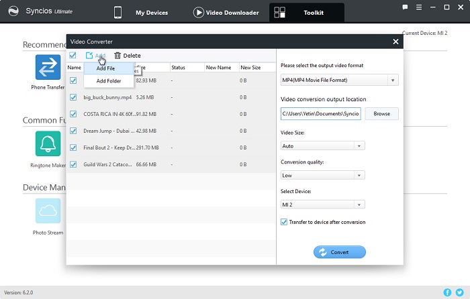Expand the Video Size dropdown
Image resolution: width=470 pixels, height=299 pixels.
pyautogui.click(x=322, y=145)
